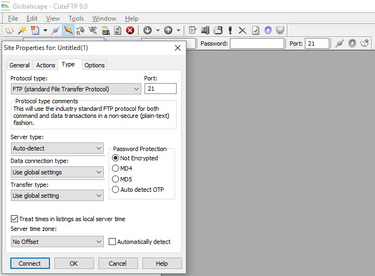Click the red Stop icon

tap(130, 30)
